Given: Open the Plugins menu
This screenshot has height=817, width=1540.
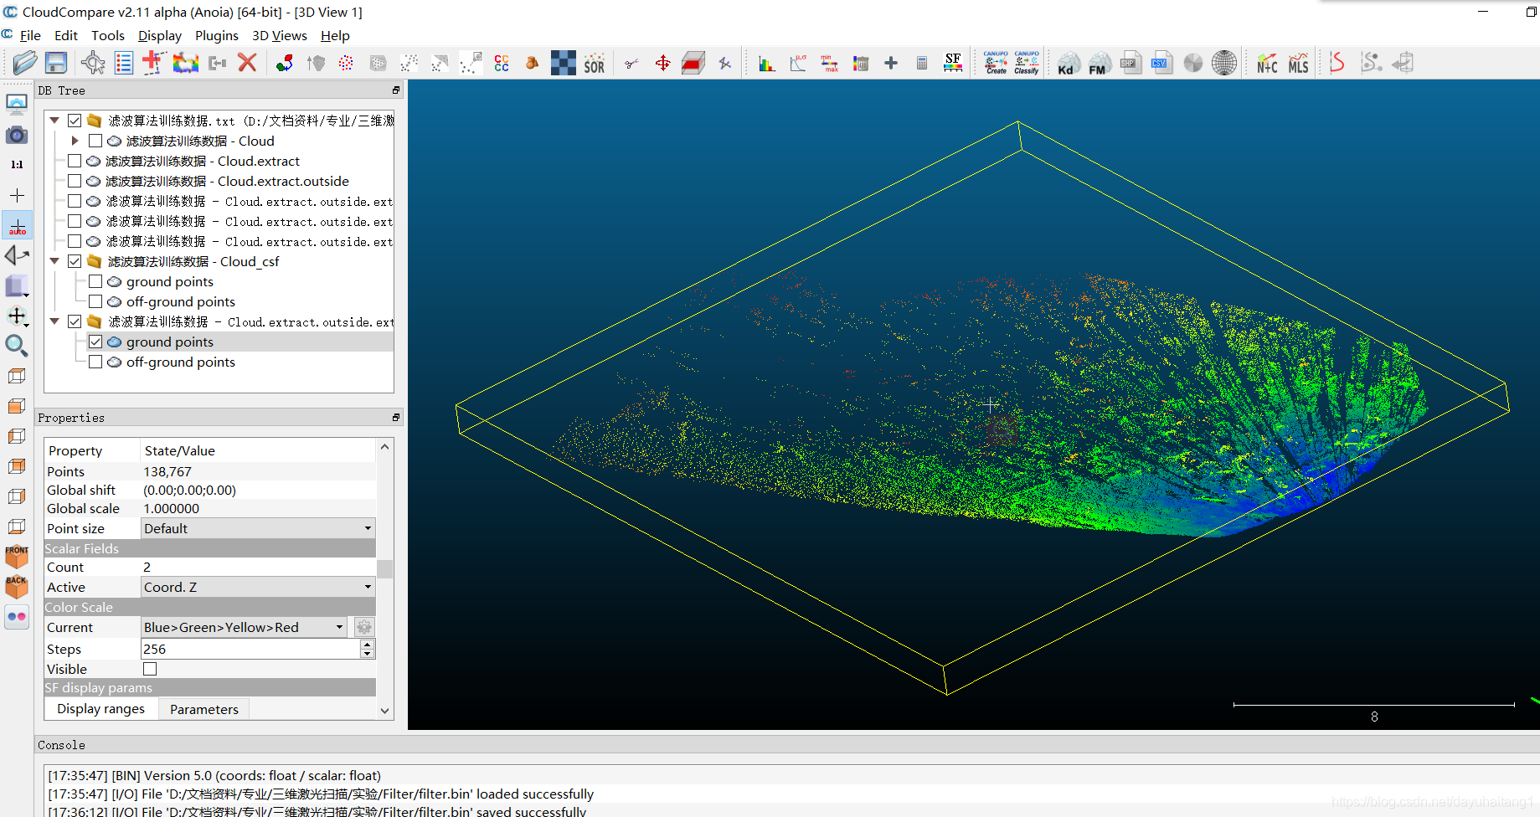Looking at the screenshot, I should coord(217,35).
